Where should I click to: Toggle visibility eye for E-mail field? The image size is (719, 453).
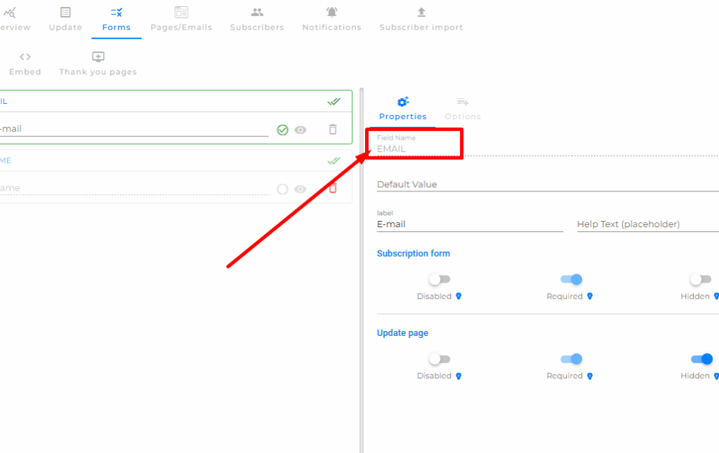tap(301, 130)
